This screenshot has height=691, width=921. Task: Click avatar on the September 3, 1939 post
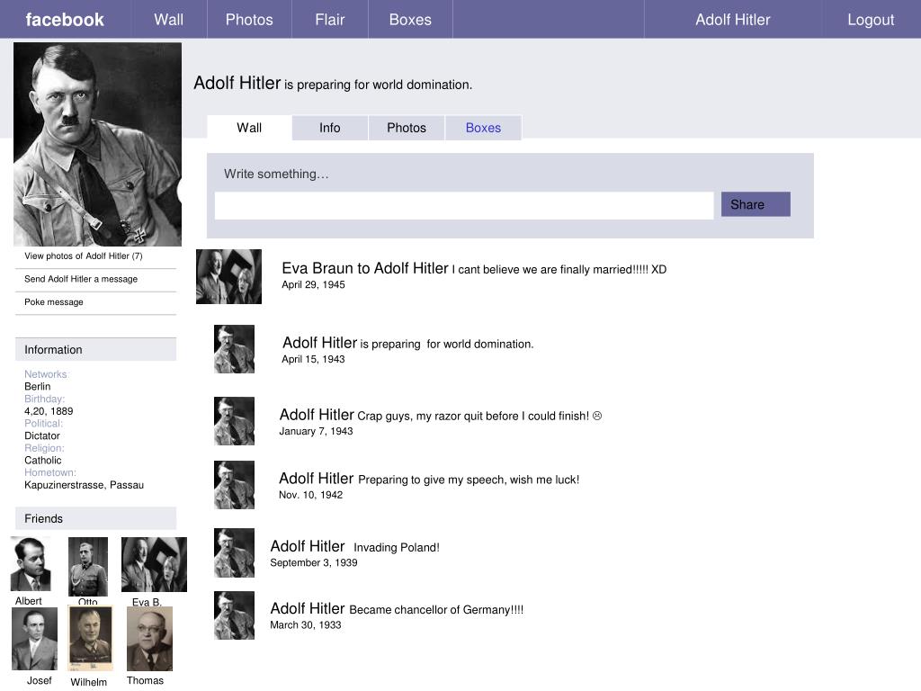pos(234,552)
